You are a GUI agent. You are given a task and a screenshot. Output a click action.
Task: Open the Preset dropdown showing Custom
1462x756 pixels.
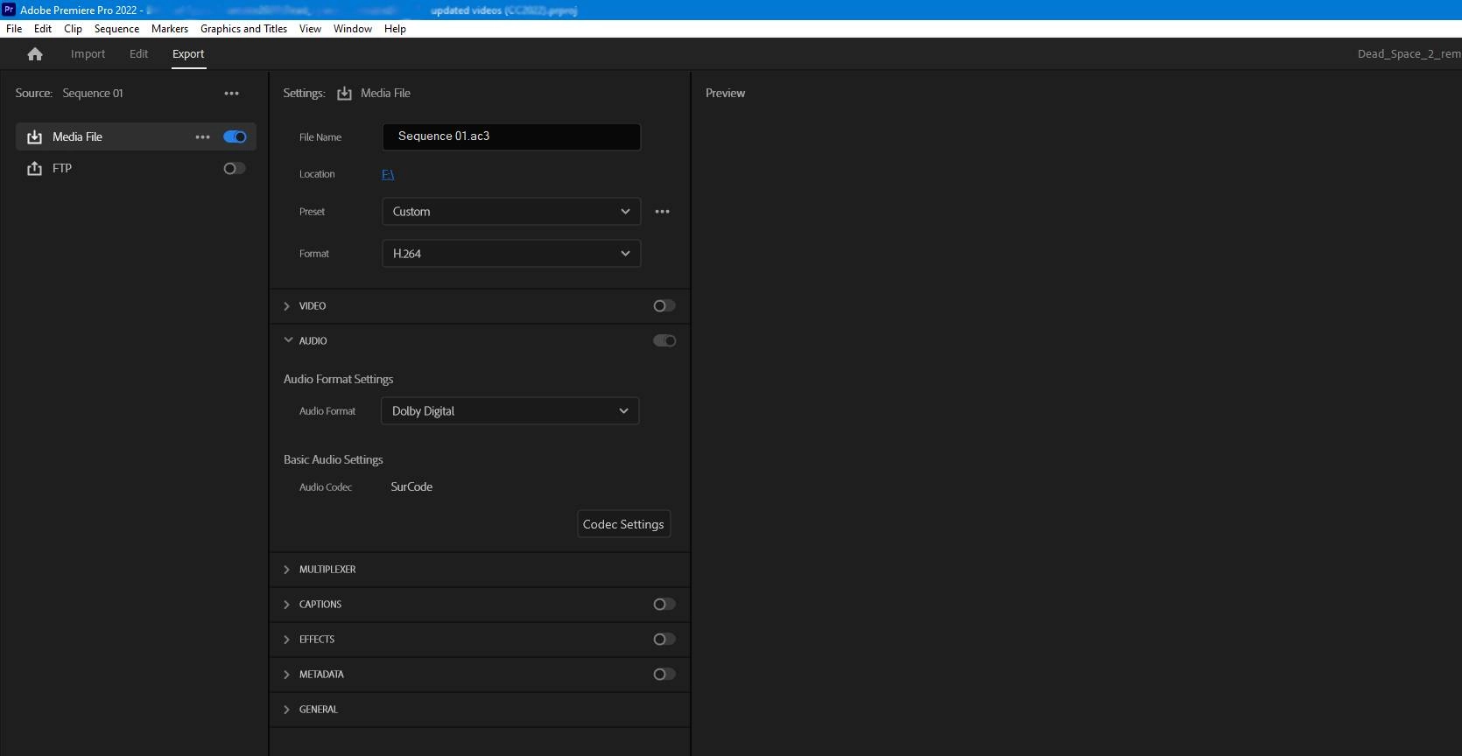[x=511, y=212]
